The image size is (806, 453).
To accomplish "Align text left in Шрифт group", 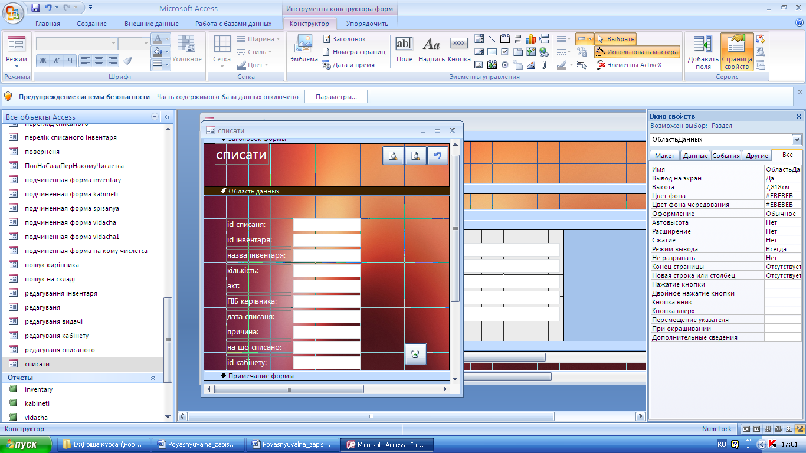I will pyautogui.click(x=86, y=60).
